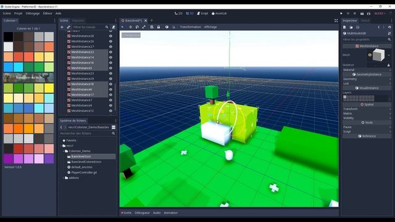
Task: Toggle local space cube icon in toolbar
Action: pyautogui.click(x=167, y=27)
